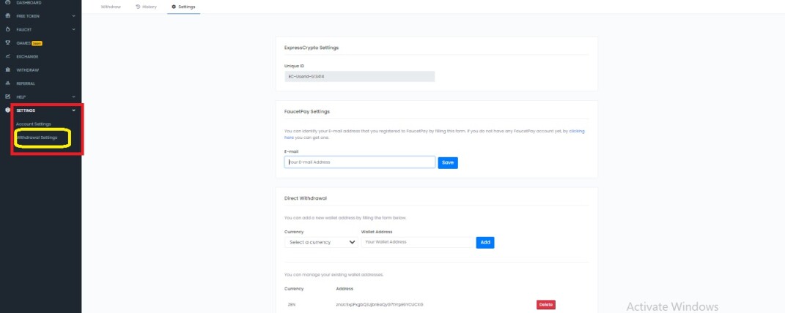Select the Settings tab label

click(x=187, y=7)
